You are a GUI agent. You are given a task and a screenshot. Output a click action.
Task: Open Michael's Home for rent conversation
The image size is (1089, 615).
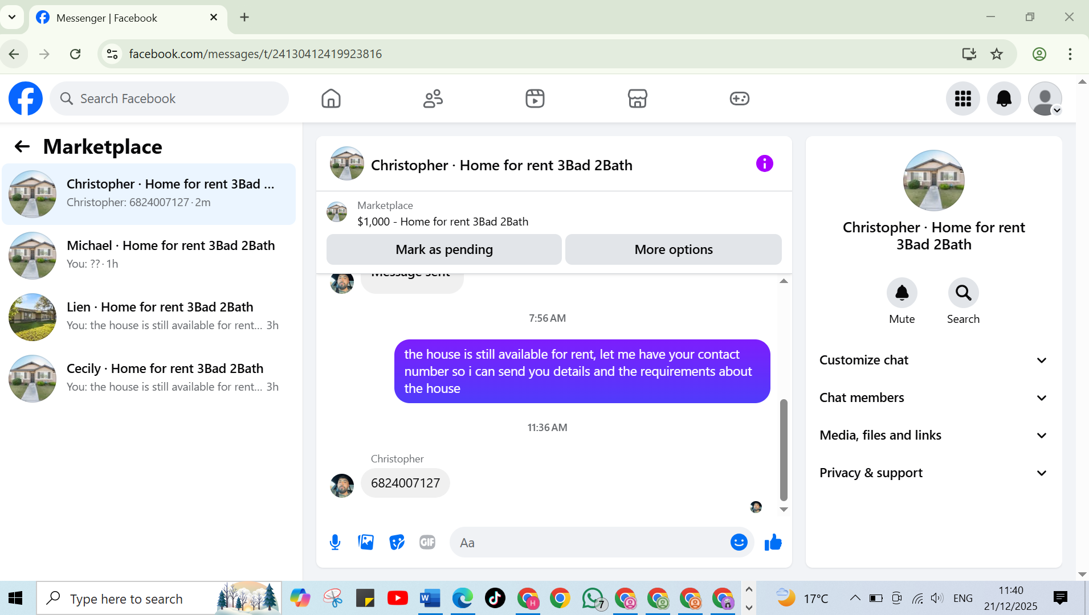[149, 256]
